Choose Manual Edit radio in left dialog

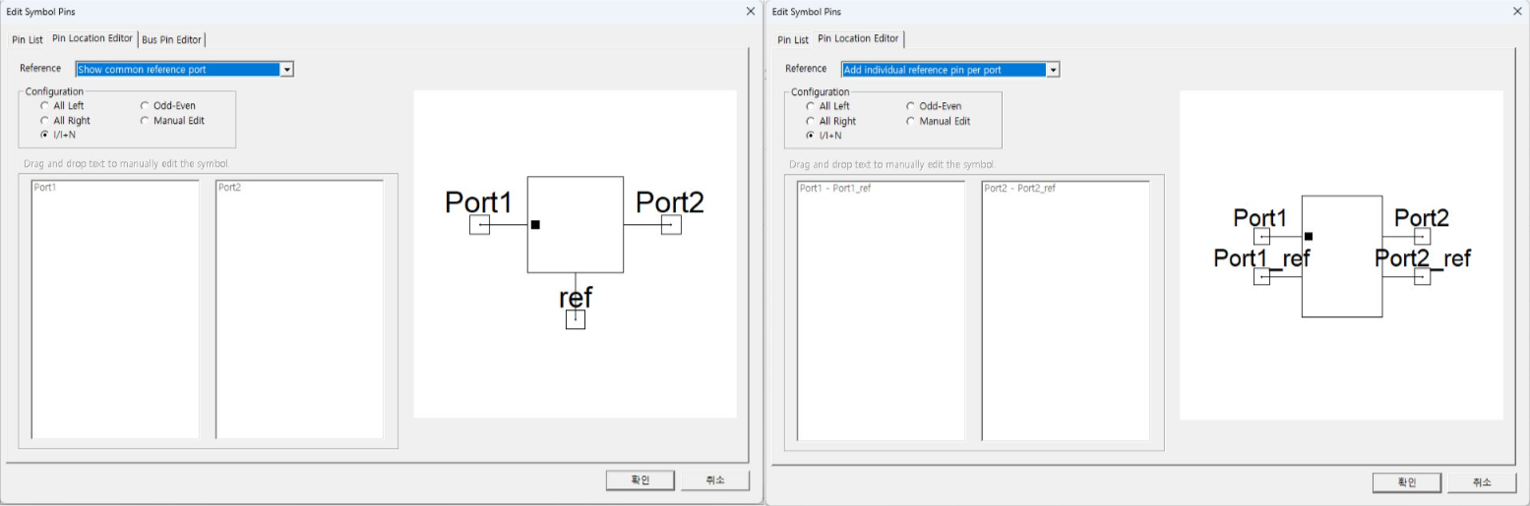tap(145, 121)
